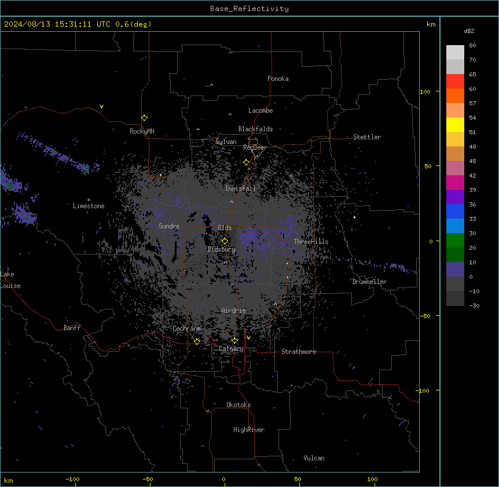Click the light grey 70-80 dBZ swatch
The image size is (499, 487).
click(455, 53)
